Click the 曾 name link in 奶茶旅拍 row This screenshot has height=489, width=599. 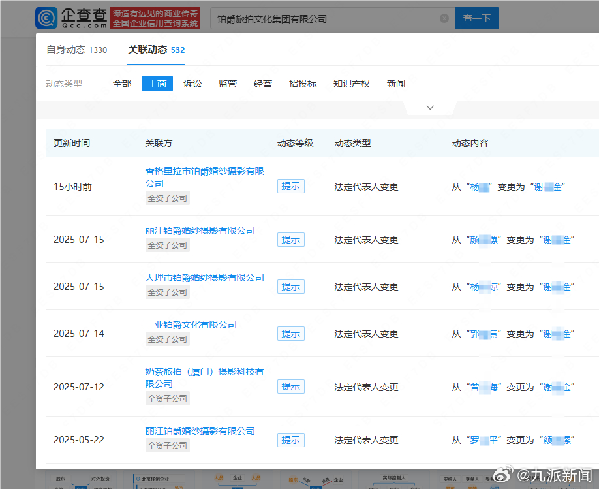pos(484,387)
